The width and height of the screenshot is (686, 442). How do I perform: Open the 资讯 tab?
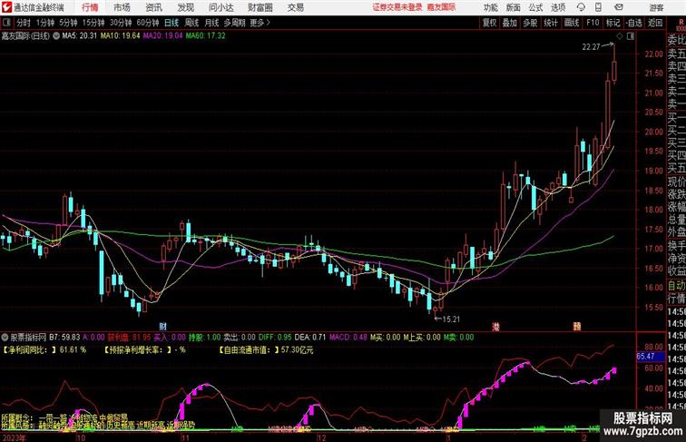pos(153,7)
